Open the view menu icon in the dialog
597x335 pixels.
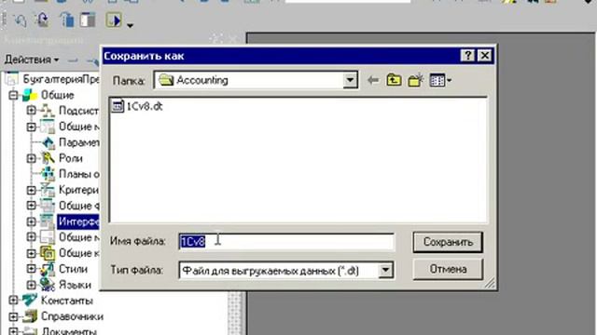440,80
